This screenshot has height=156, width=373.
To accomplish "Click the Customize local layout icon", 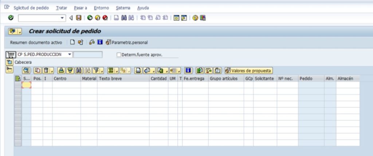I will pyautogui.click(x=203, y=18).
